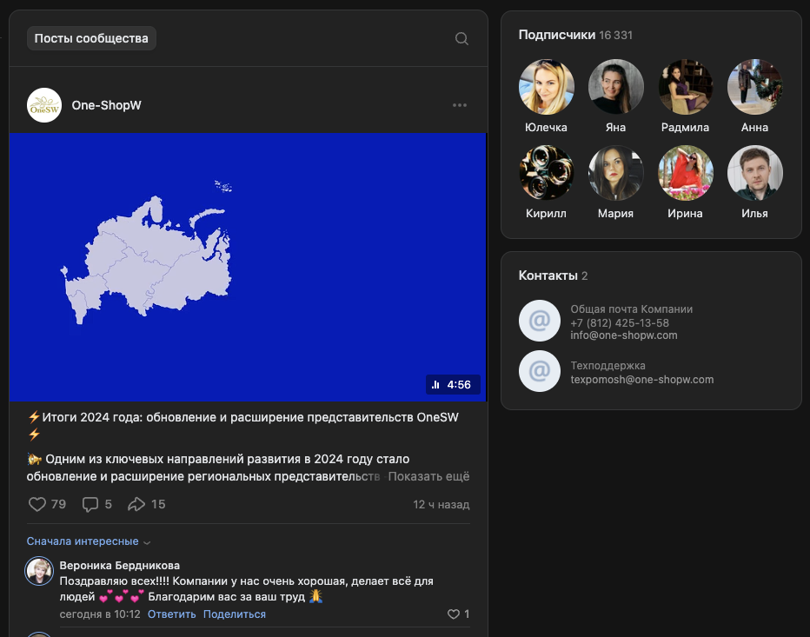810x637 pixels.
Task: Open subscriber Мария's profile photo
Action: tap(616, 173)
